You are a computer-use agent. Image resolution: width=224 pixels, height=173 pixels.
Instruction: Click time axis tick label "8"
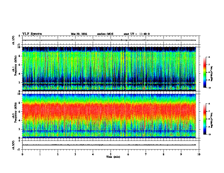(163, 154)
